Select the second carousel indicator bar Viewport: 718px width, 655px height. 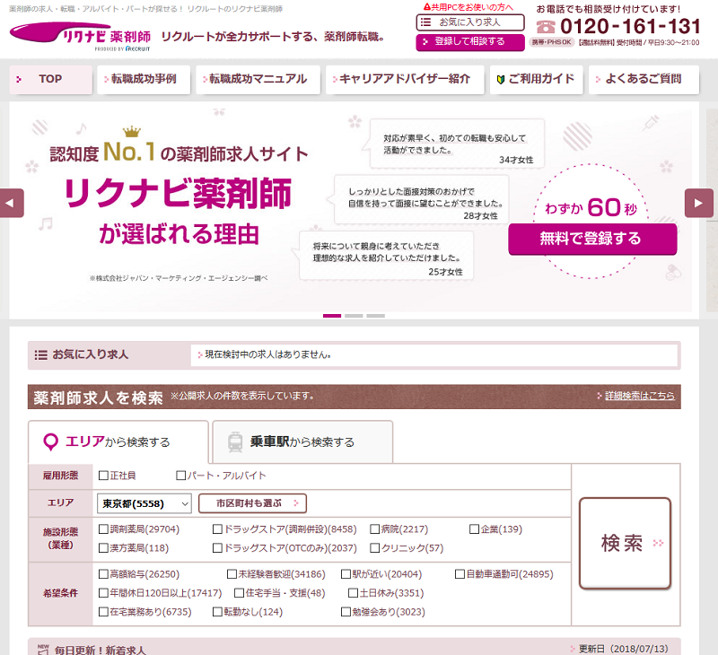(354, 316)
